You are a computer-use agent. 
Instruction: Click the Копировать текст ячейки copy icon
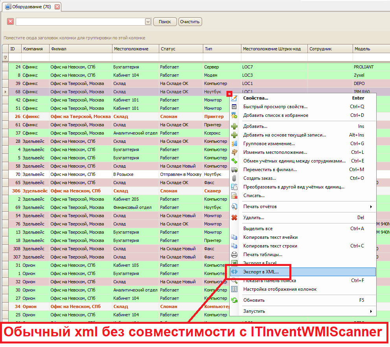pyautogui.click(x=234, y=237)
